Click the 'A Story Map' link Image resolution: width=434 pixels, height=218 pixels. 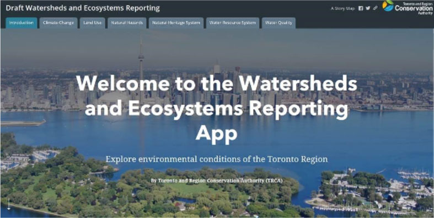pos(342,9)
